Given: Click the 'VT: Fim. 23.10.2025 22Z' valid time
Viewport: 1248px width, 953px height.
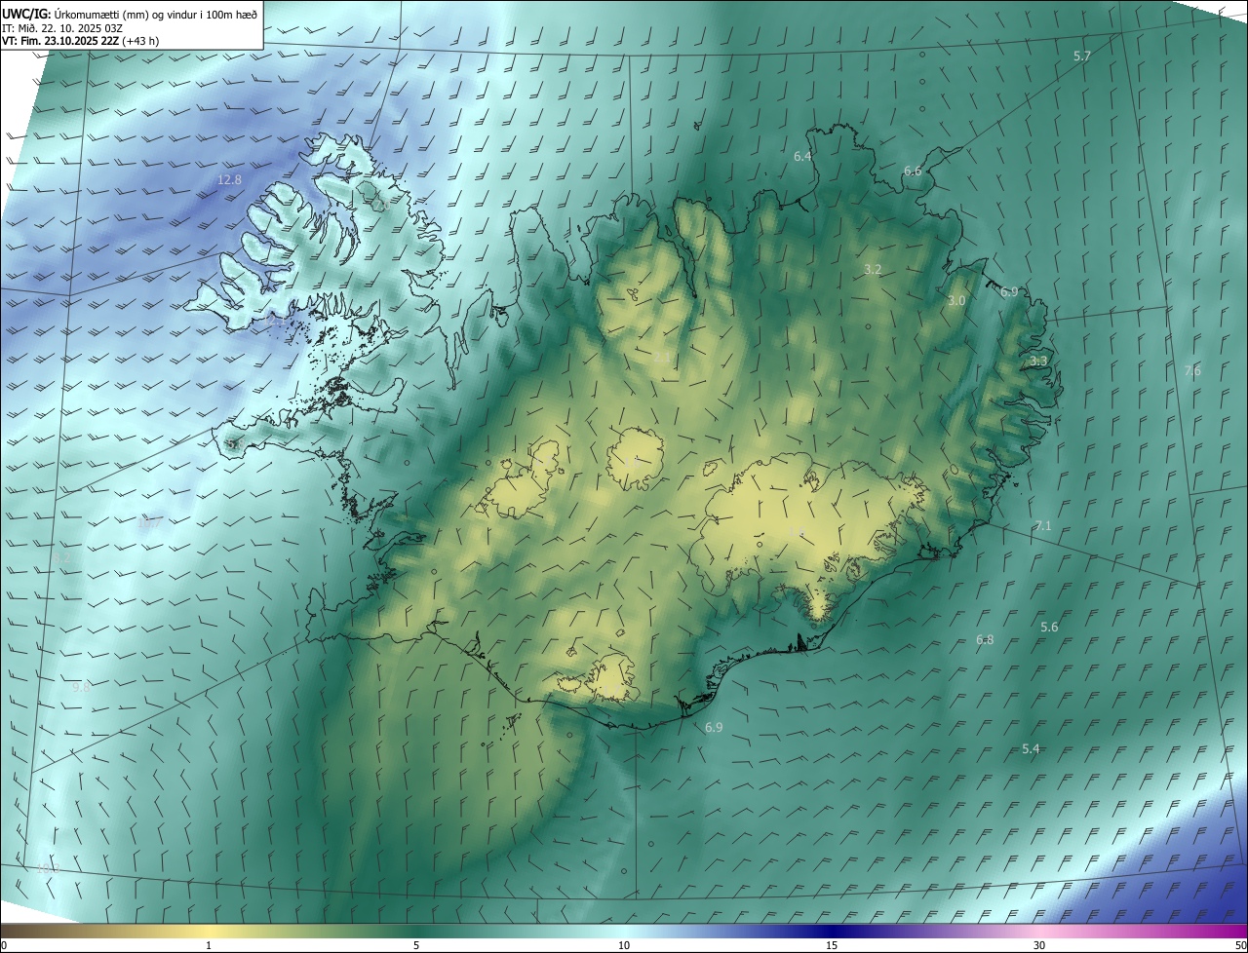Looking at the screenshot, I should (60, 41).
